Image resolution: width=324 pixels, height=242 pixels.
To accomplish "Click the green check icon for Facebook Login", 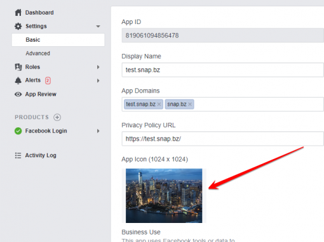I will [18, 131].
